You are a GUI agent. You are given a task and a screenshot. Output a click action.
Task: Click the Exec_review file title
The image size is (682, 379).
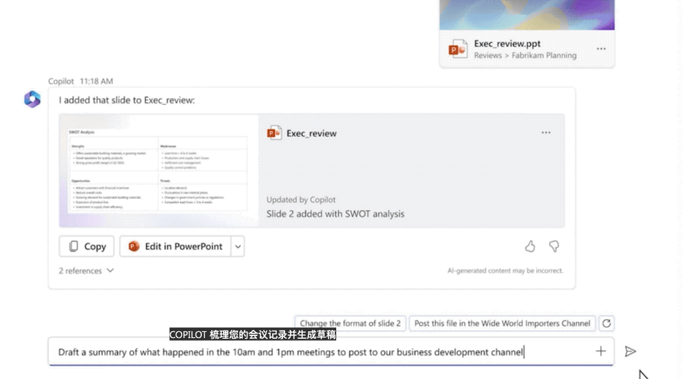coord(312,134)
